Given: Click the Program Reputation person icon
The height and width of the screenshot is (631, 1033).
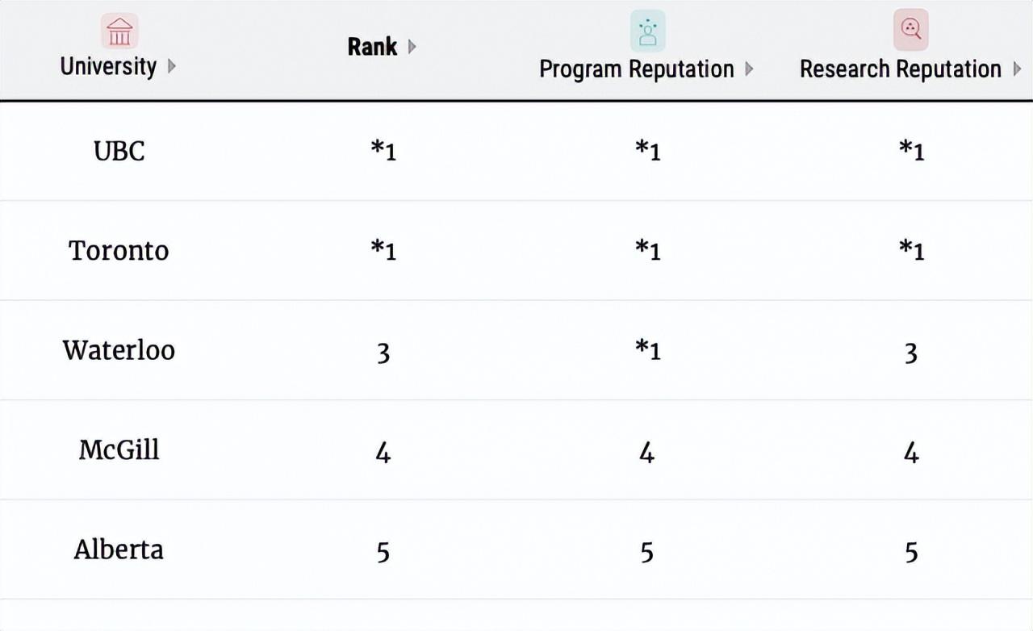Looking at the screenshot, I should [647, 31].
